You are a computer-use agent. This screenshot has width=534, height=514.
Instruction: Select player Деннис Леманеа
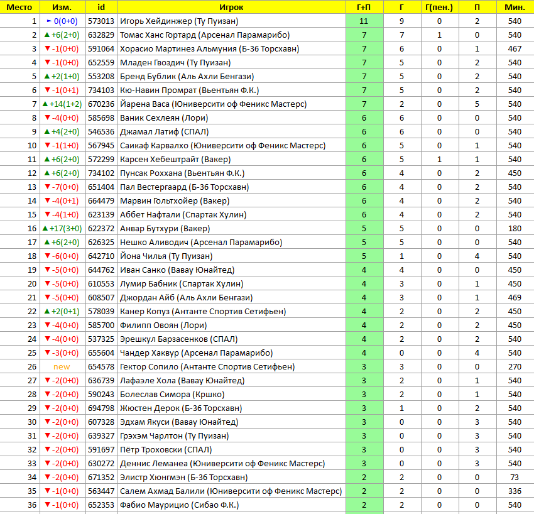[222, 464]
